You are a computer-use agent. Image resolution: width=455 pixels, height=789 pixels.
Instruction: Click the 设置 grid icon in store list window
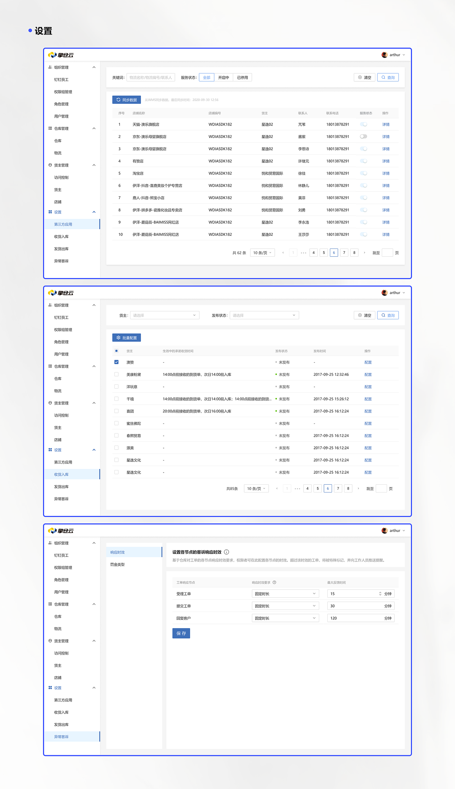click(x=50, y=212)
